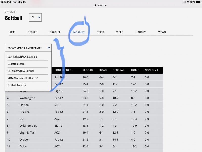Viewport: 202px width, 152px height.
Task: View the STATS tab
Action: [x=100, y=32]
